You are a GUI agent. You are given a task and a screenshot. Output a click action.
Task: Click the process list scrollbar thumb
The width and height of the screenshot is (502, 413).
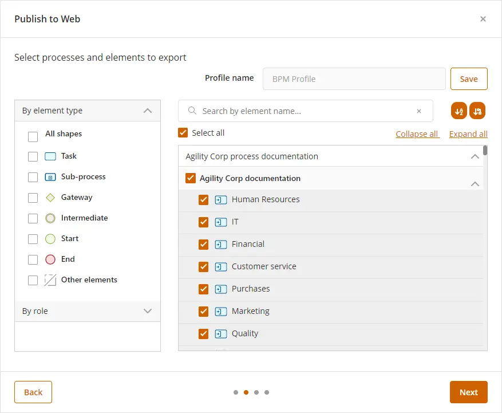485,150
